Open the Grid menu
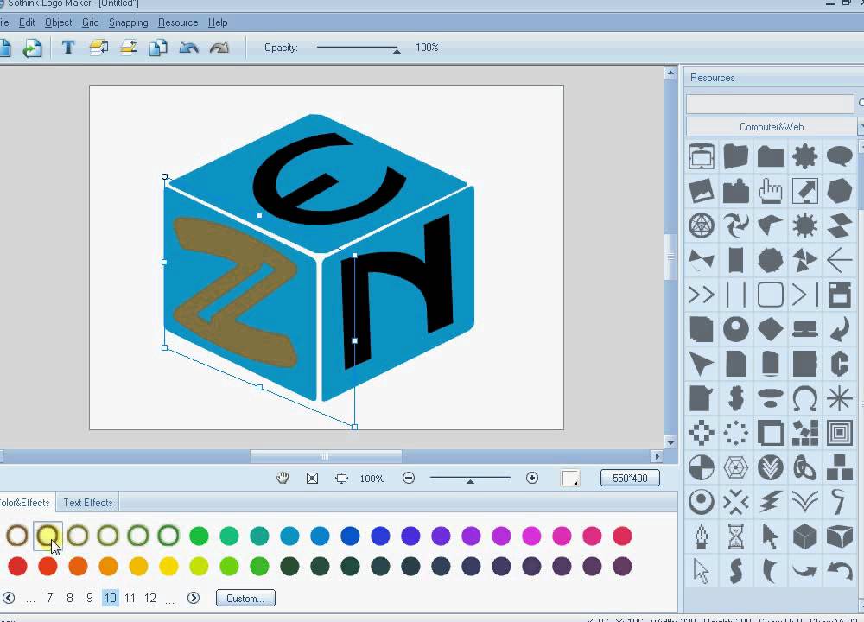Viewport: 864px width, 622px height. [x=91, y=22]
